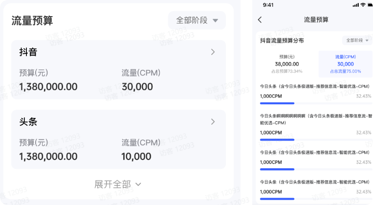Image resolution: width=373 pixels, height=205 pixels.
Task: Open the small 全部阶段 dropdown beside 抖音流量预算分布
Action: point(357,40)
